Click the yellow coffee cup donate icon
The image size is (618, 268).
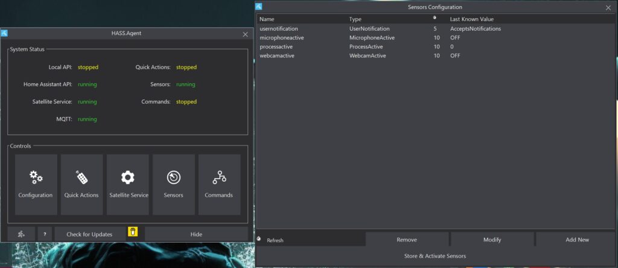(x=133, y=231)
